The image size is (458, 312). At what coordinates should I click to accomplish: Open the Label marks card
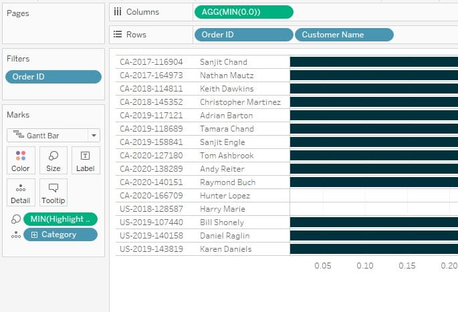click(86, 160)
